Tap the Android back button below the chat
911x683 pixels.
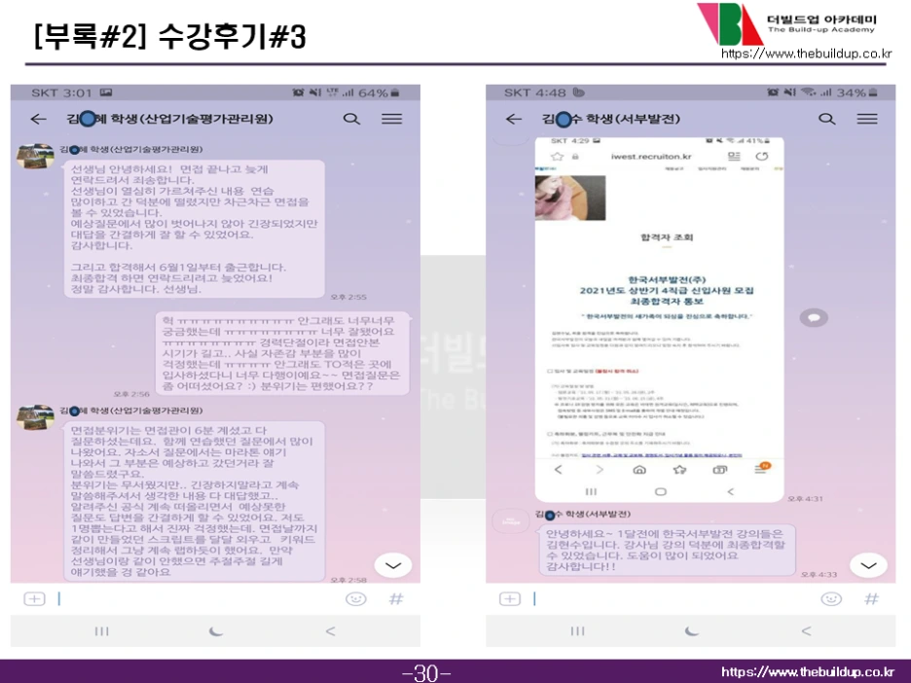(330, 631)
